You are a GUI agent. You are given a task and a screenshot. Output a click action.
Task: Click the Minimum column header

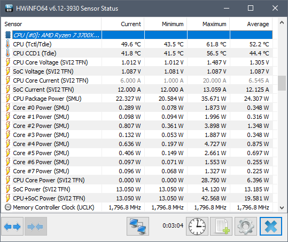pos(166,24)
